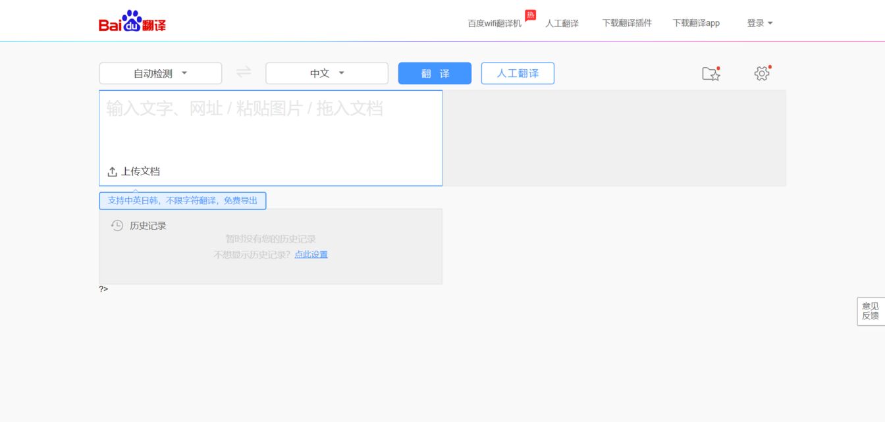This screenshot has width=885, height=422.
Task: Click the Baidu 翻译 logo
Action: pos(132,22)
